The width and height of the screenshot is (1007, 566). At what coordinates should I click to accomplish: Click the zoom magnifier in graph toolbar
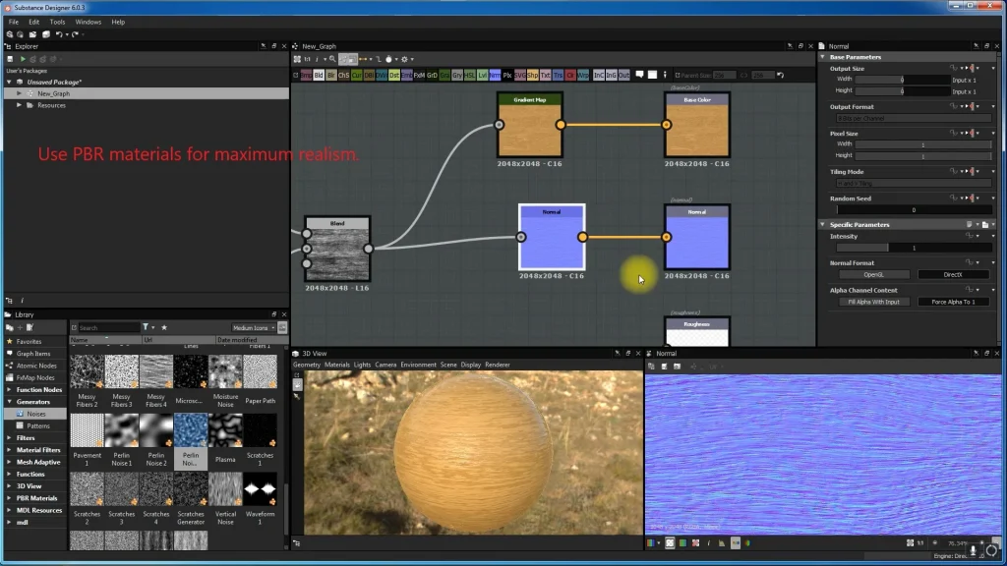[332, 59]
